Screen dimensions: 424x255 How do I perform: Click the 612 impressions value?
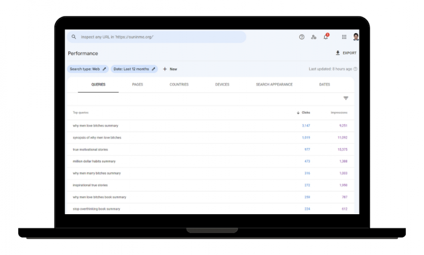click(345, 209)
